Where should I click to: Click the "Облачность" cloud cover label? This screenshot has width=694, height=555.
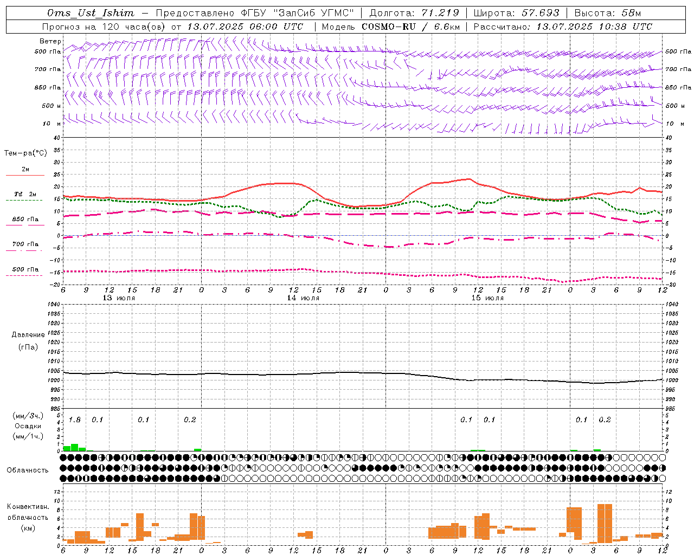pos(28,470)
